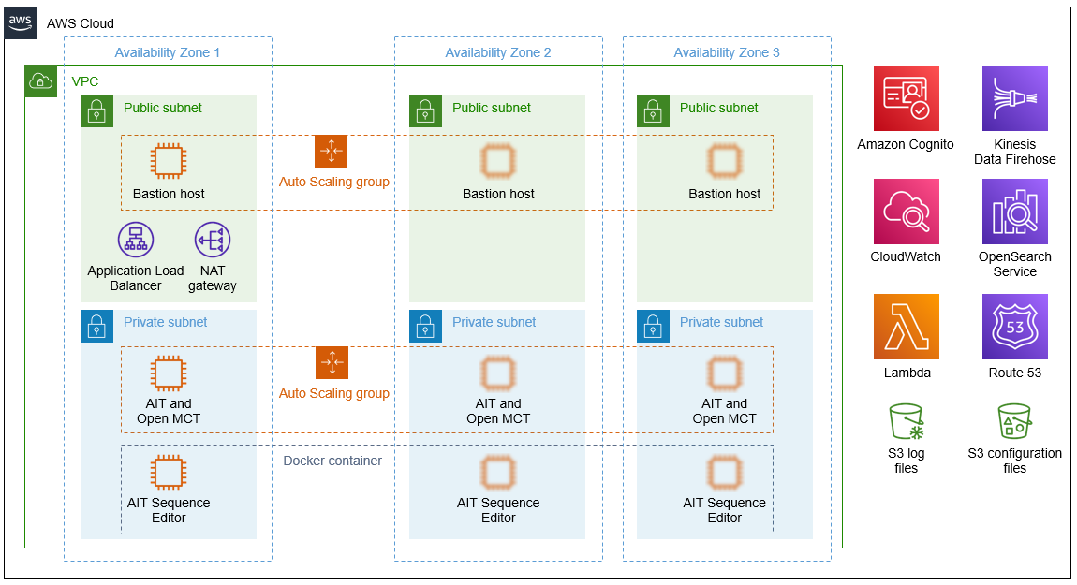Click upper 'Auto Scaling group' text label
The height and width of the screenshot is (585, 1077).
tap(333, 182)
